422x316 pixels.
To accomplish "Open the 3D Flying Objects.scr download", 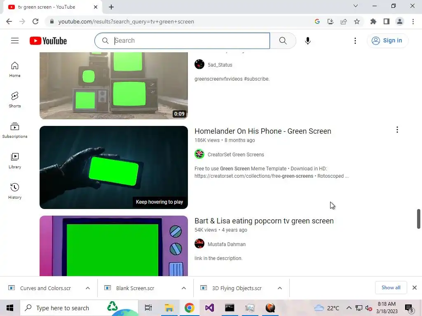I will coord(237,288).
